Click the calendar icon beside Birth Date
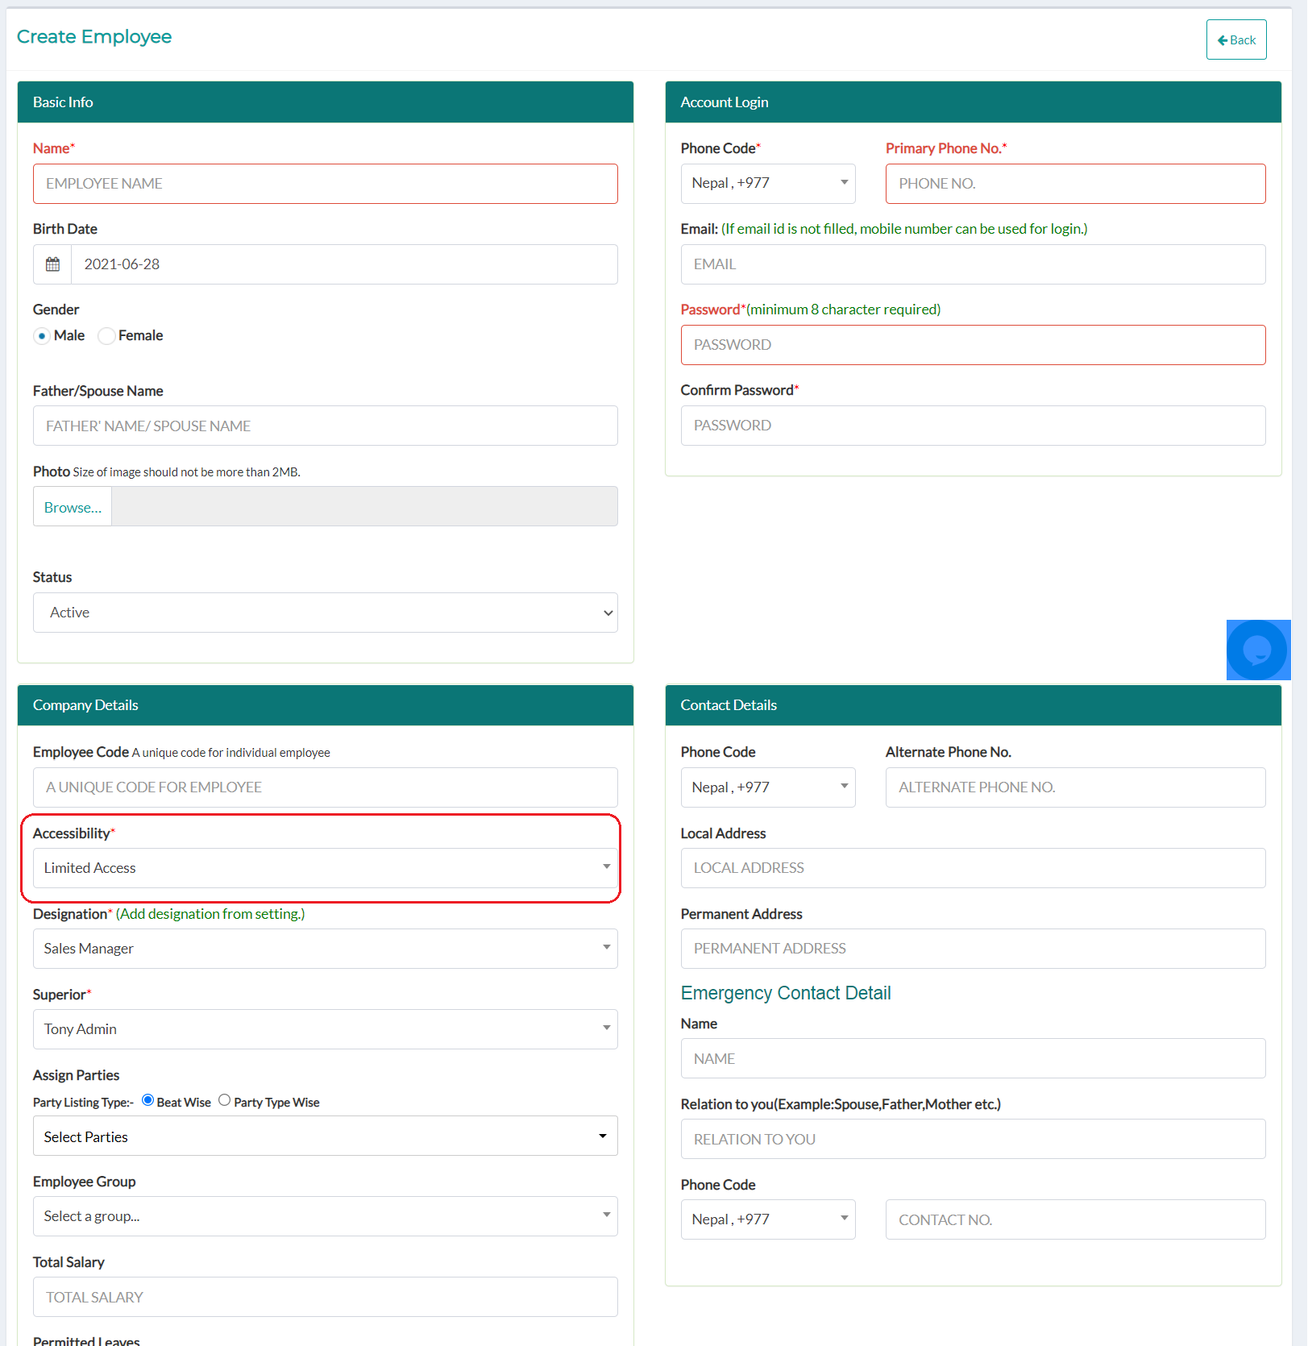The width and height of the screenshot is (1308, 1346). (x=52, y=264)
